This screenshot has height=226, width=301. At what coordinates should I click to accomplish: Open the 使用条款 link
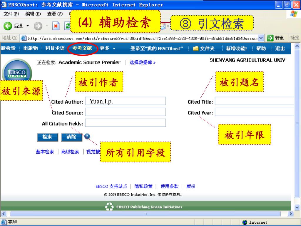pyautogui.click(x=170, y=186)
